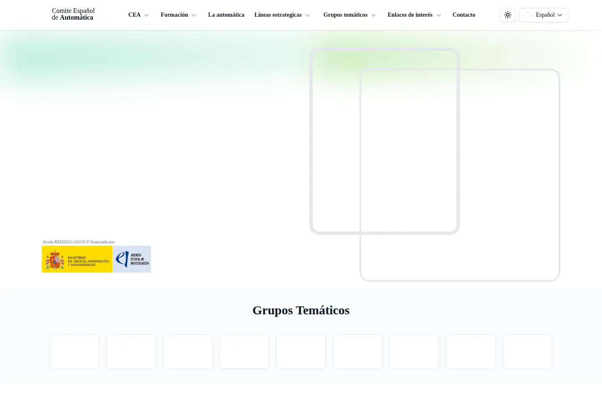Go to La automática page
This screenshot has height=418, width=602.
click(226, 15)
